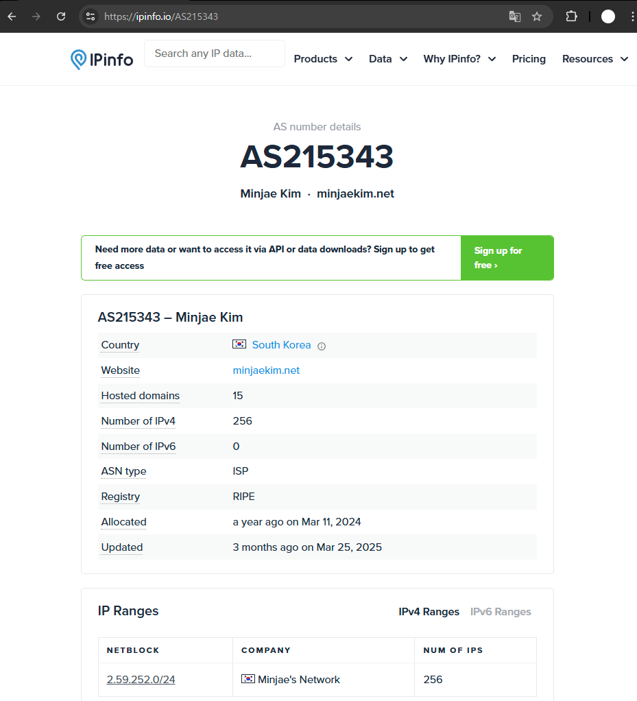637x701 pixels.
Task: Open the Resources dropdown menu
Action: click(x=595, y=59)
